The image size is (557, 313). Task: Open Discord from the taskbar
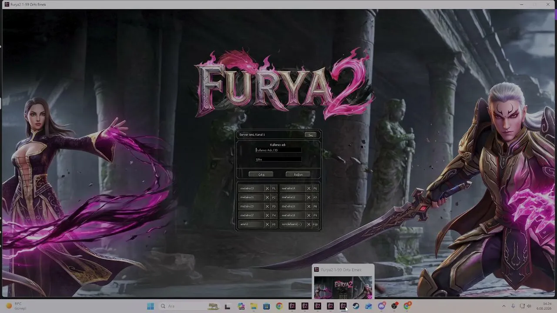[382, 306]
